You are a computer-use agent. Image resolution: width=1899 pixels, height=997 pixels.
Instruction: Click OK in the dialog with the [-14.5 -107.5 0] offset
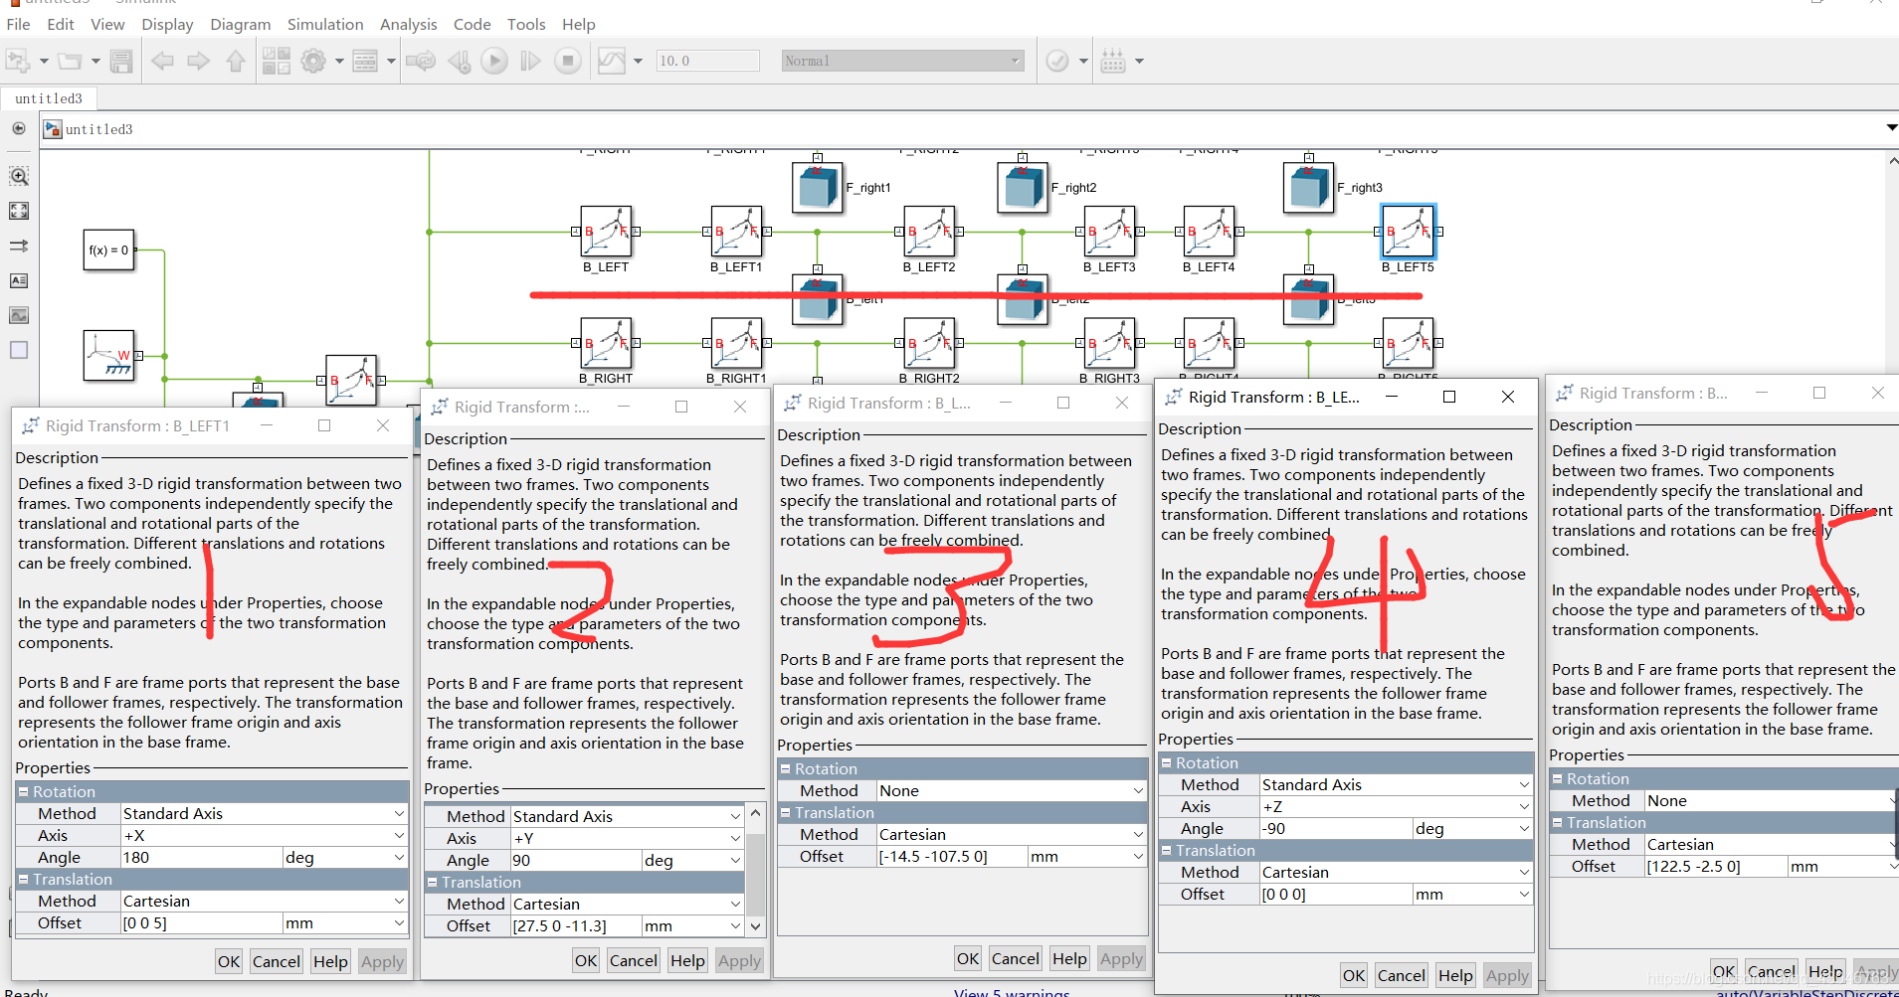tap(968, 958)
